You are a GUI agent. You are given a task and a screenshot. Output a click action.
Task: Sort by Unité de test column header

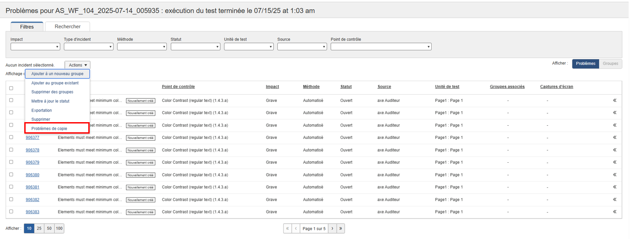(x=447, y=86)
